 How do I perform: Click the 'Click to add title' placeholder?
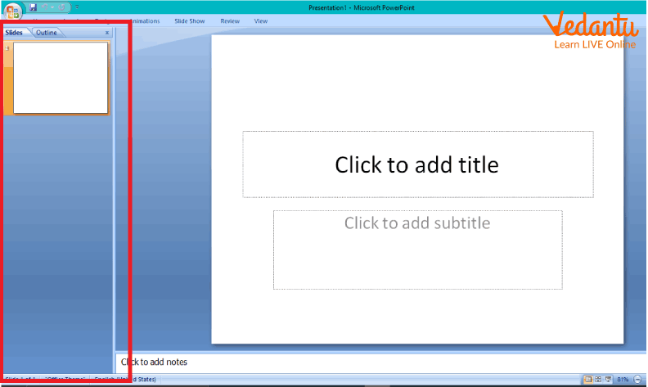(417, 164)
